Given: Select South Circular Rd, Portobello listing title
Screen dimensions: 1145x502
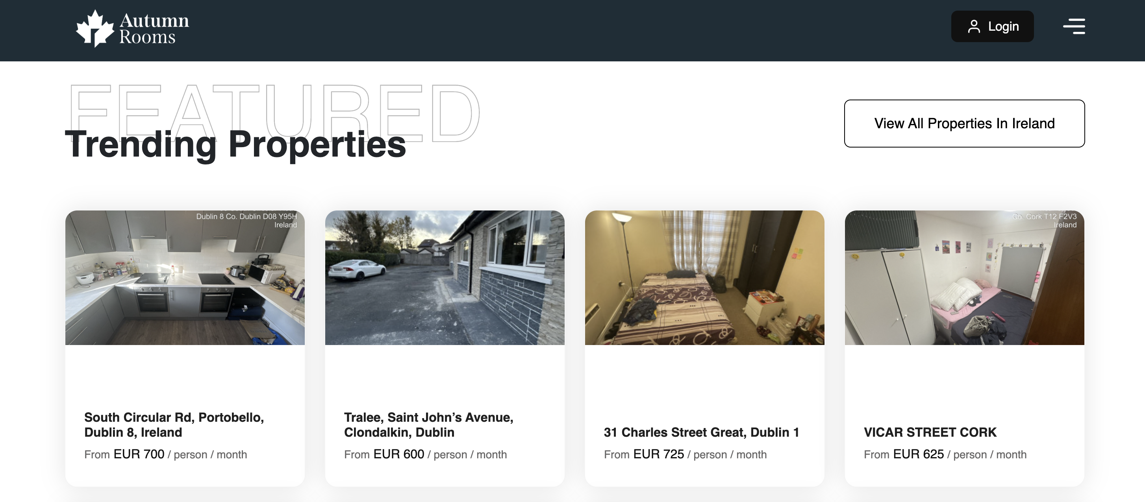Looking at the screenshot, I should click(x=174, y=424).
